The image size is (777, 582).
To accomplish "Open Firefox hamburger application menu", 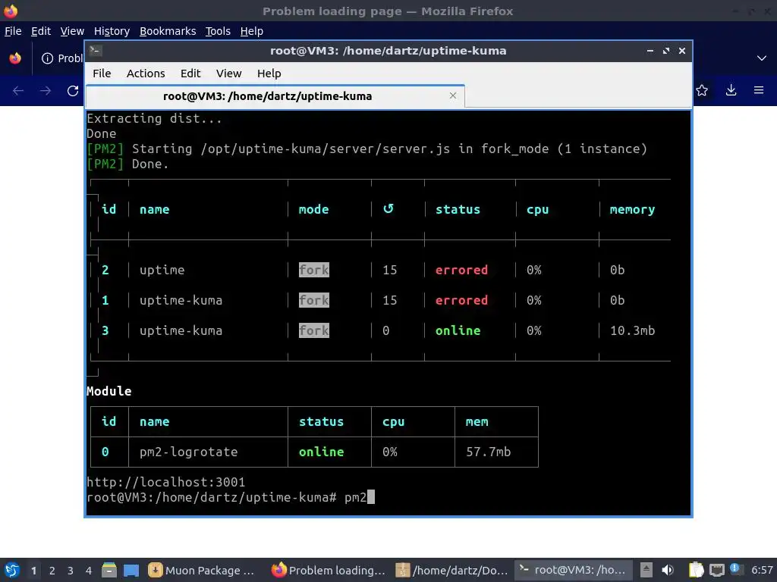I will point(759,90).
